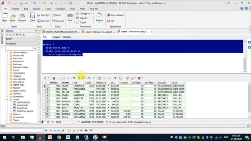This screenshot has width=251, height=141.
Task: Click the Single record view icon
Action: 100,78
